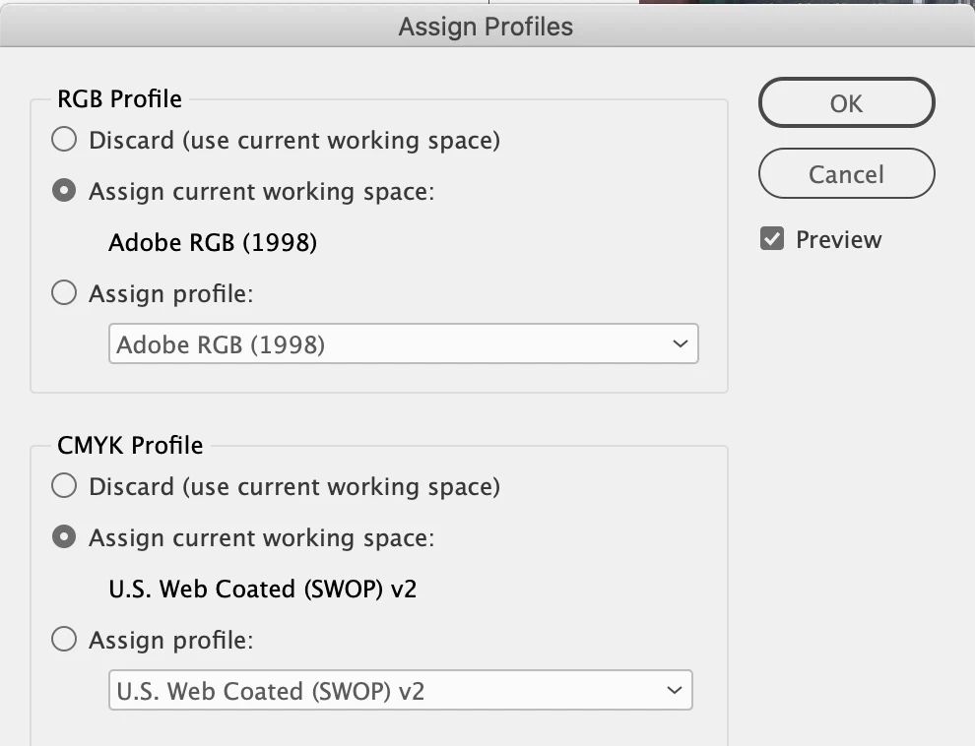Click the OK button
975x746 pixels.
tap(846, 103)
